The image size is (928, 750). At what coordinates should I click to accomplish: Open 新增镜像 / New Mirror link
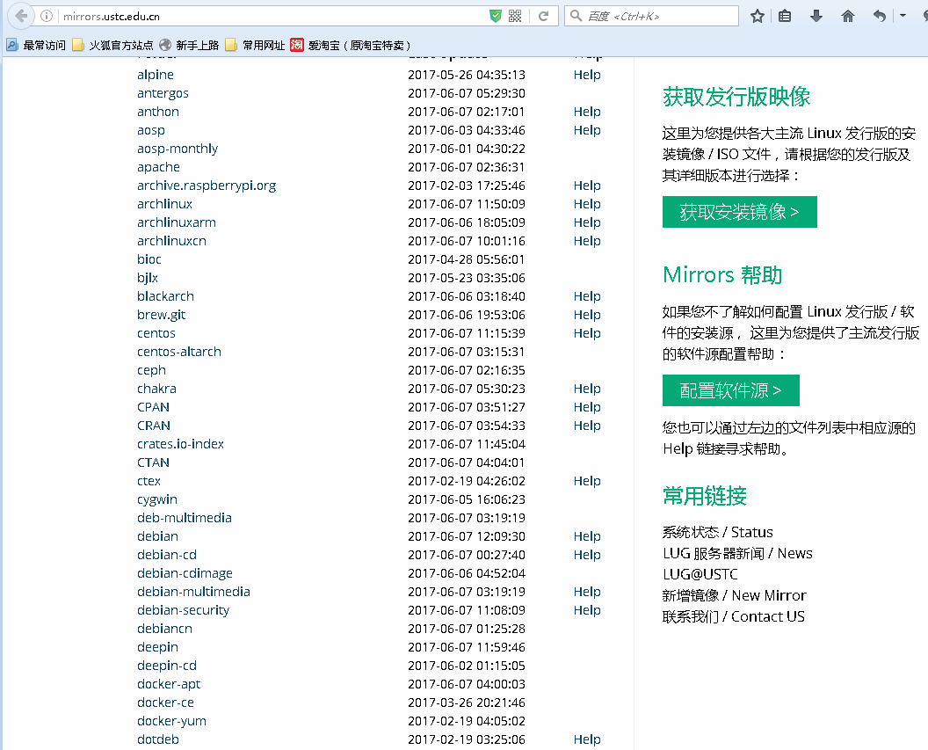(735, 595)
